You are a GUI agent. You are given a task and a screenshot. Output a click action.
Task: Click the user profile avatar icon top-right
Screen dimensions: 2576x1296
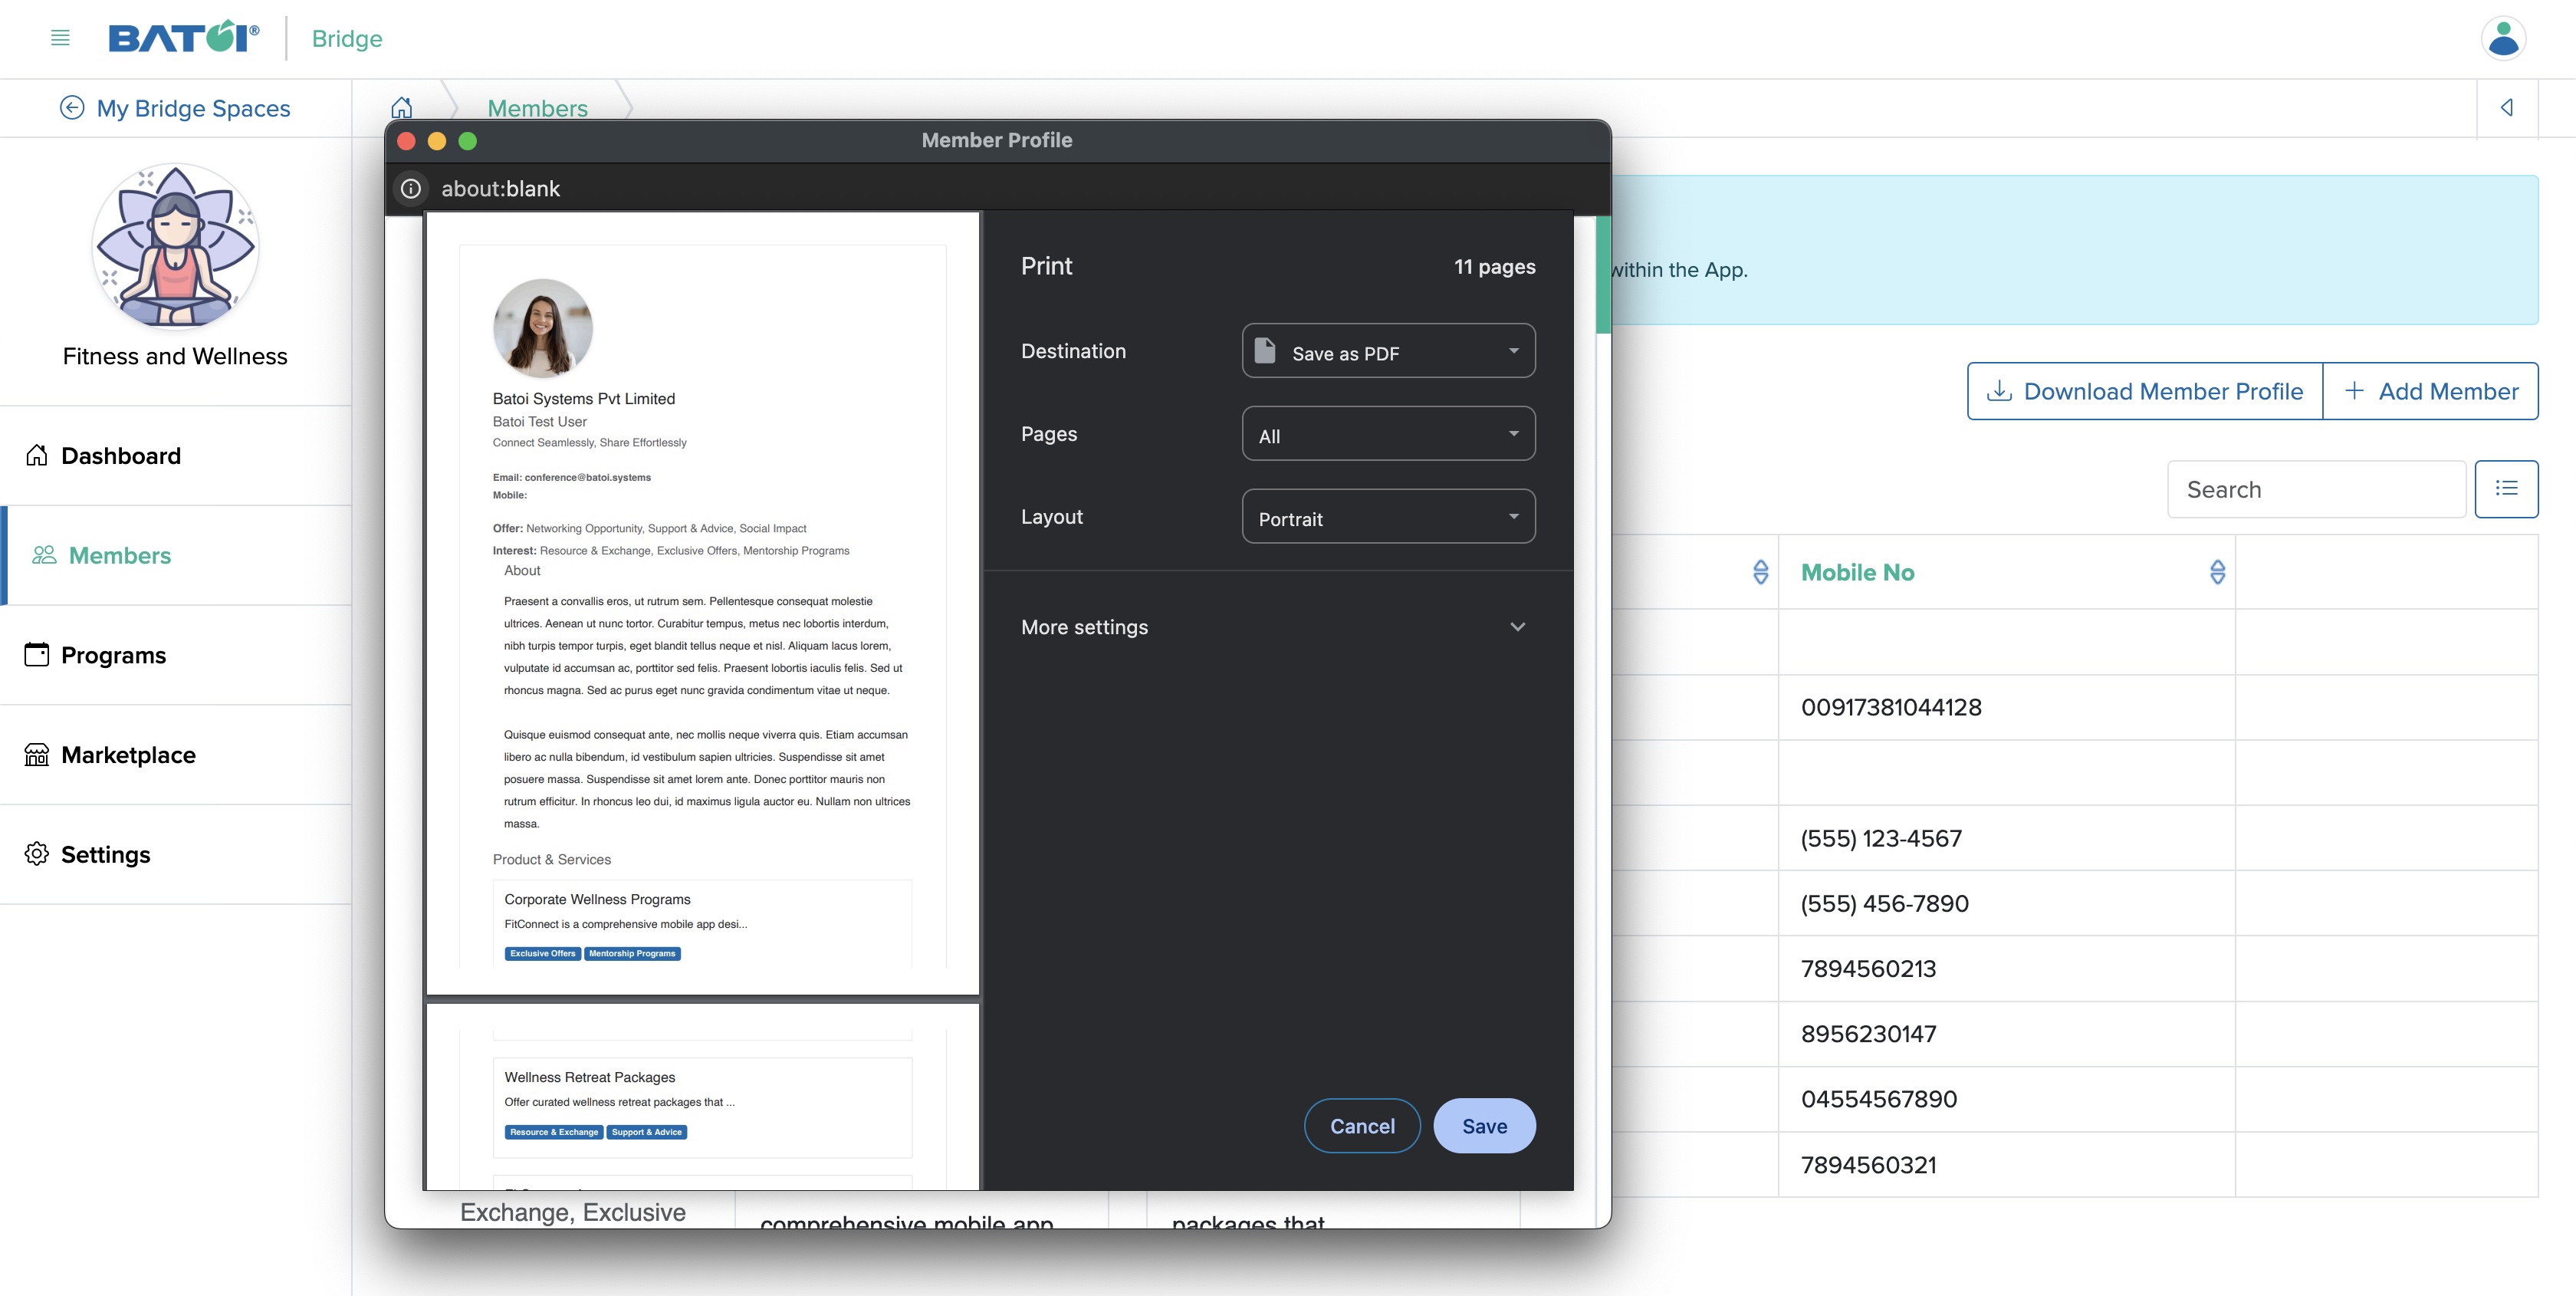(x=2503, y=36)
